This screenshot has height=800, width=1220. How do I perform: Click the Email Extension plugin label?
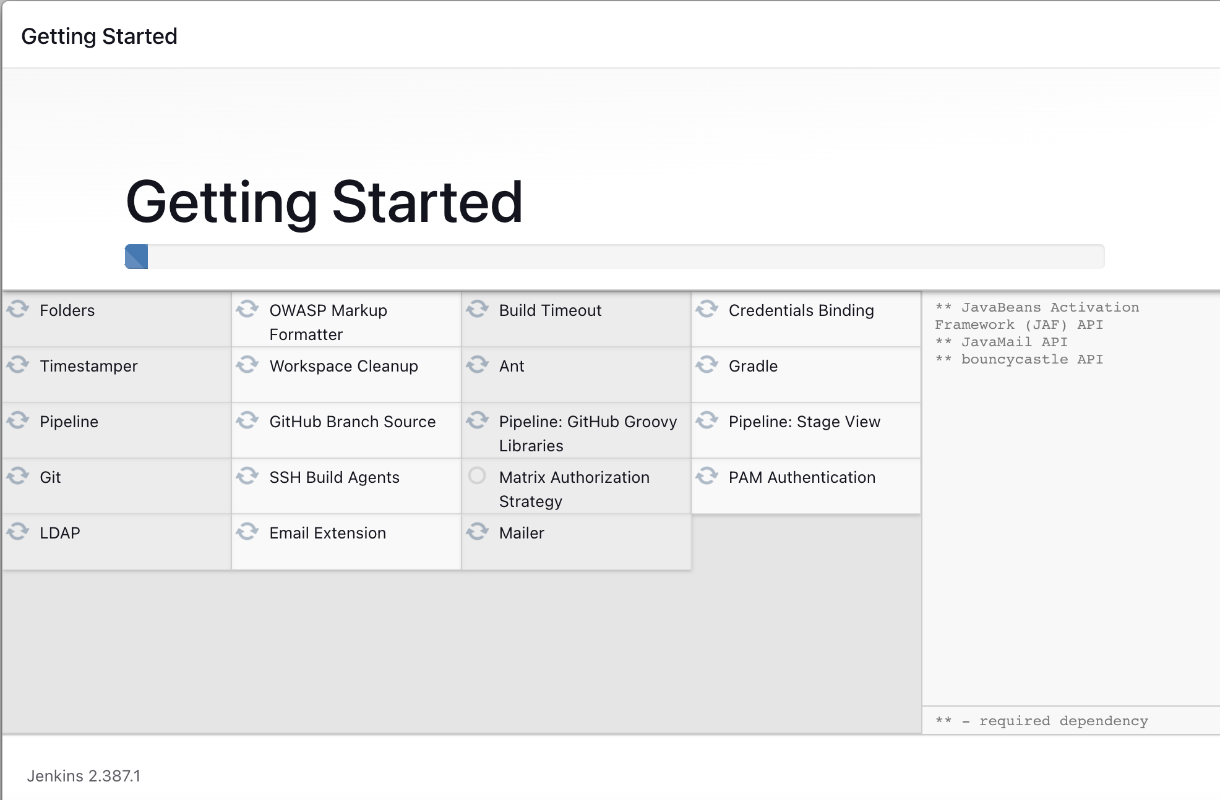(x=327, y=533)
